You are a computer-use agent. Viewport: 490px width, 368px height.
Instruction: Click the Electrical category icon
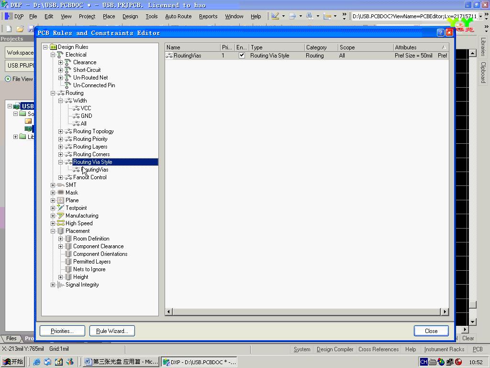(x=61, y=55)
